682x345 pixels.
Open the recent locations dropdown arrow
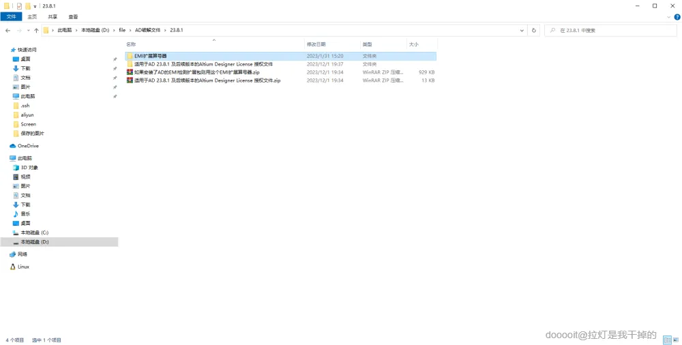28,31
